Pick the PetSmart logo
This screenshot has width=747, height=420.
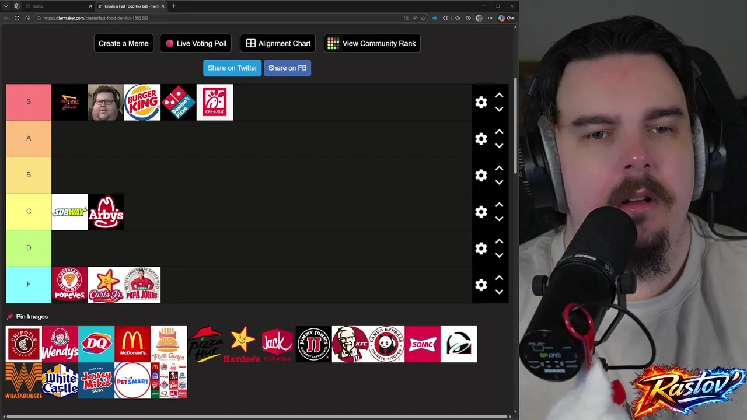[132, 380]
